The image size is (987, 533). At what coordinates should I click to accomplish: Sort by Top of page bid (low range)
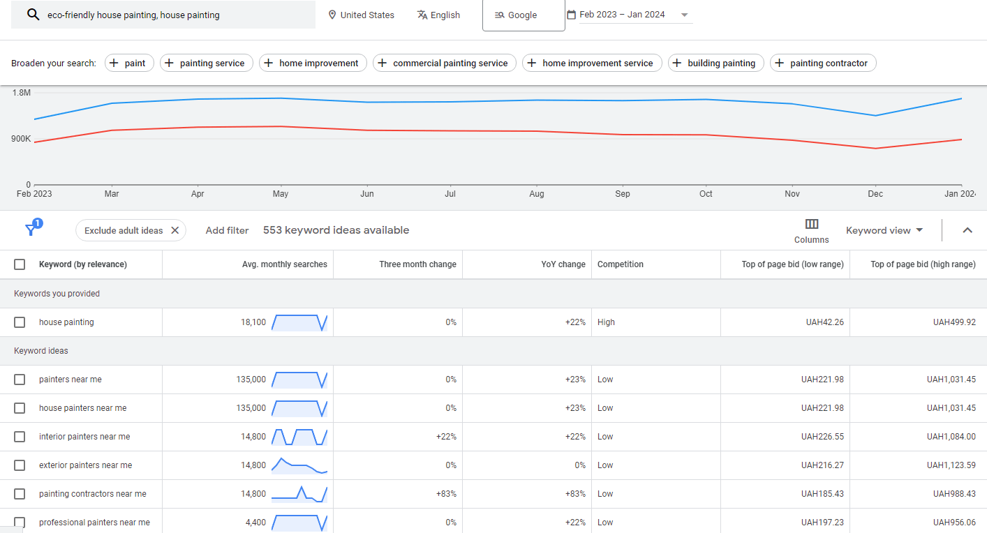tap(792, 264)
